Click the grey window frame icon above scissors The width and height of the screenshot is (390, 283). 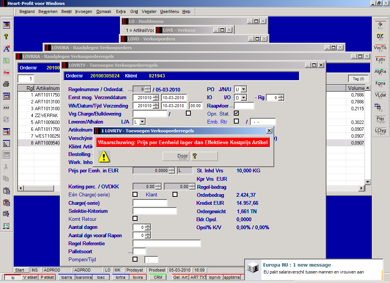[x=7, y=156]
